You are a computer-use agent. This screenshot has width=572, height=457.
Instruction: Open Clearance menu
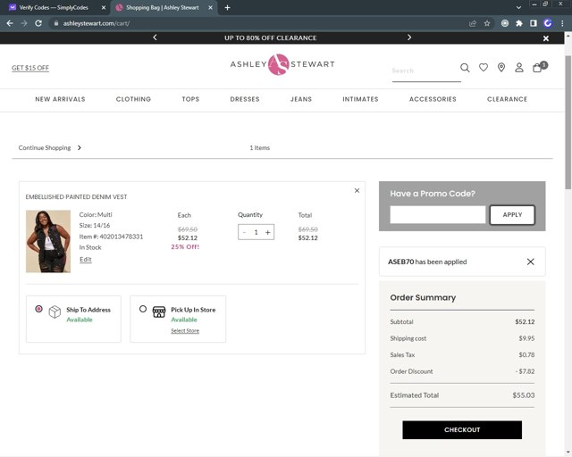point(507,99)
